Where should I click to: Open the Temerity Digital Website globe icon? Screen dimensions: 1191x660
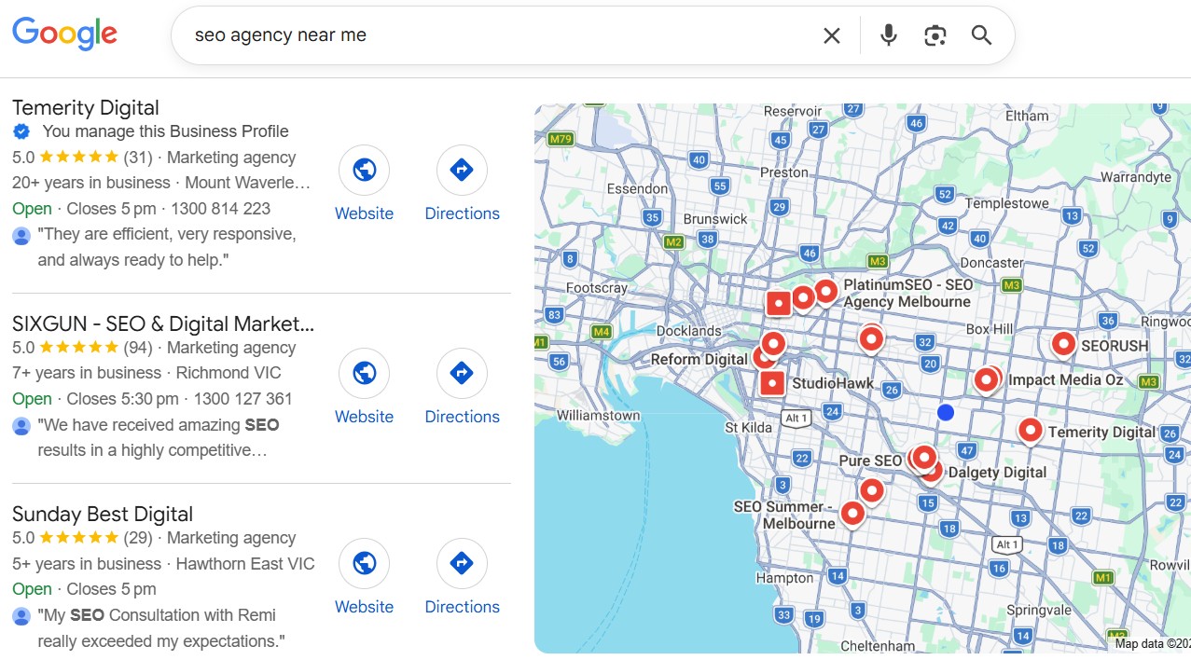tap(364, 170)
